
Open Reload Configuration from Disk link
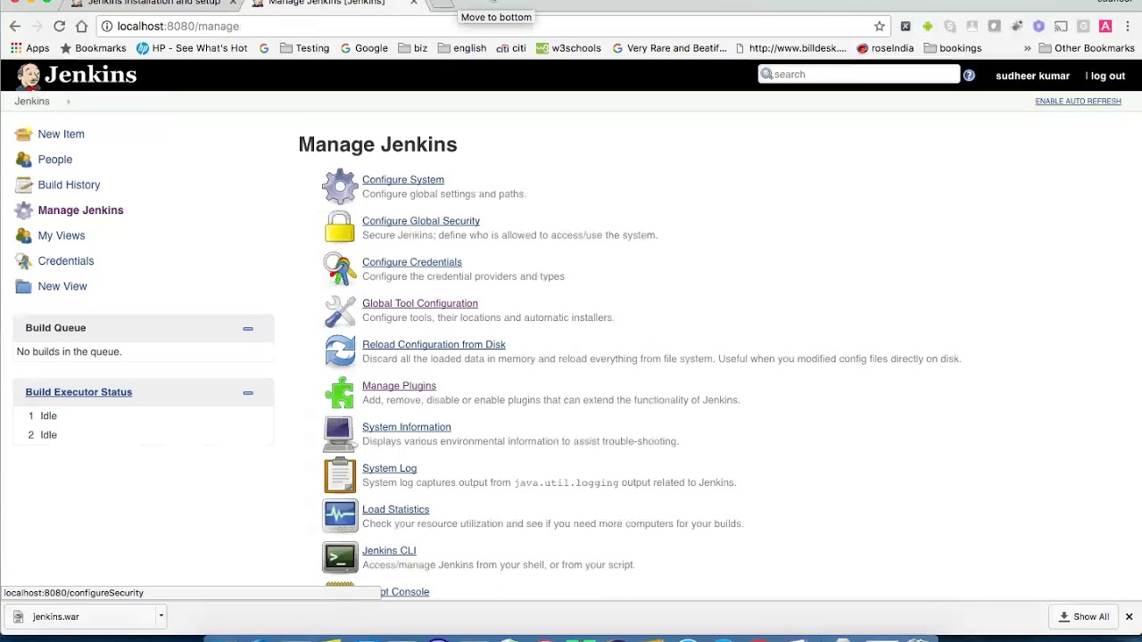[x=434, y=345]
